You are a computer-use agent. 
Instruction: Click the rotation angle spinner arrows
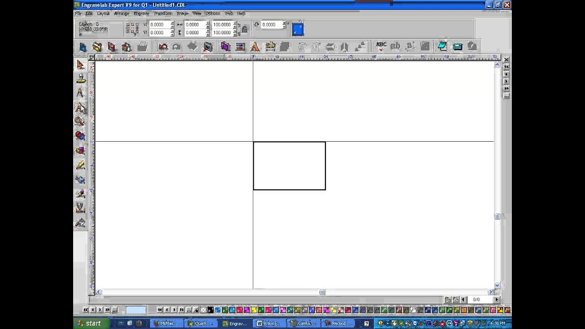coord(284,25)
